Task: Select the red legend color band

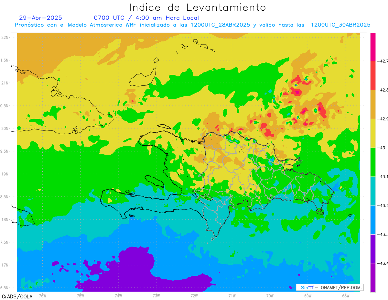Action: click(373, 75)
